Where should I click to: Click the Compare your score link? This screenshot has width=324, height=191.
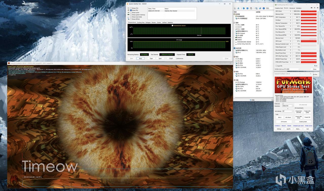pos(298,126)
